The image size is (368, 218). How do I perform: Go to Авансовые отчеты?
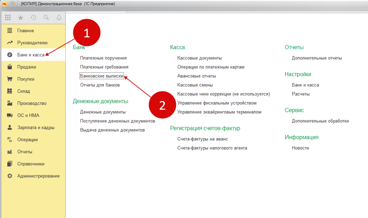[196, 76]
